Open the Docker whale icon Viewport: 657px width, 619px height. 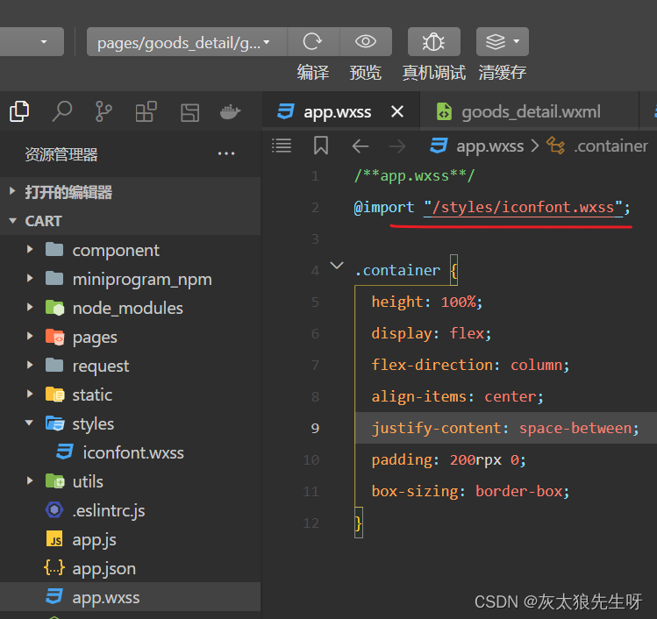click(x=230, y=112)
